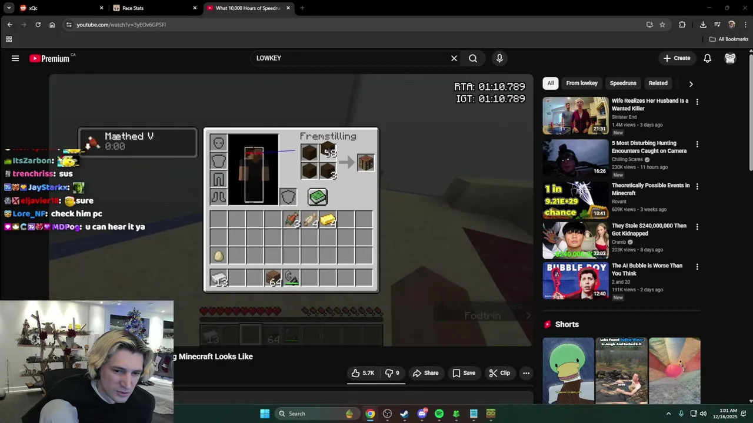The width and height of the screenshot is (753, 423).
Task: Open the tab search dropdown
Action: (8, 8)
